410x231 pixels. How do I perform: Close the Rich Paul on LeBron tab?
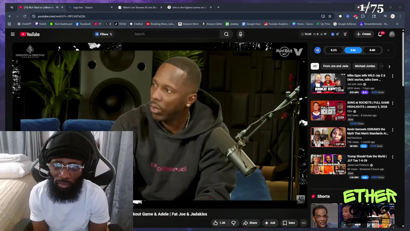[x=62, y=7]
